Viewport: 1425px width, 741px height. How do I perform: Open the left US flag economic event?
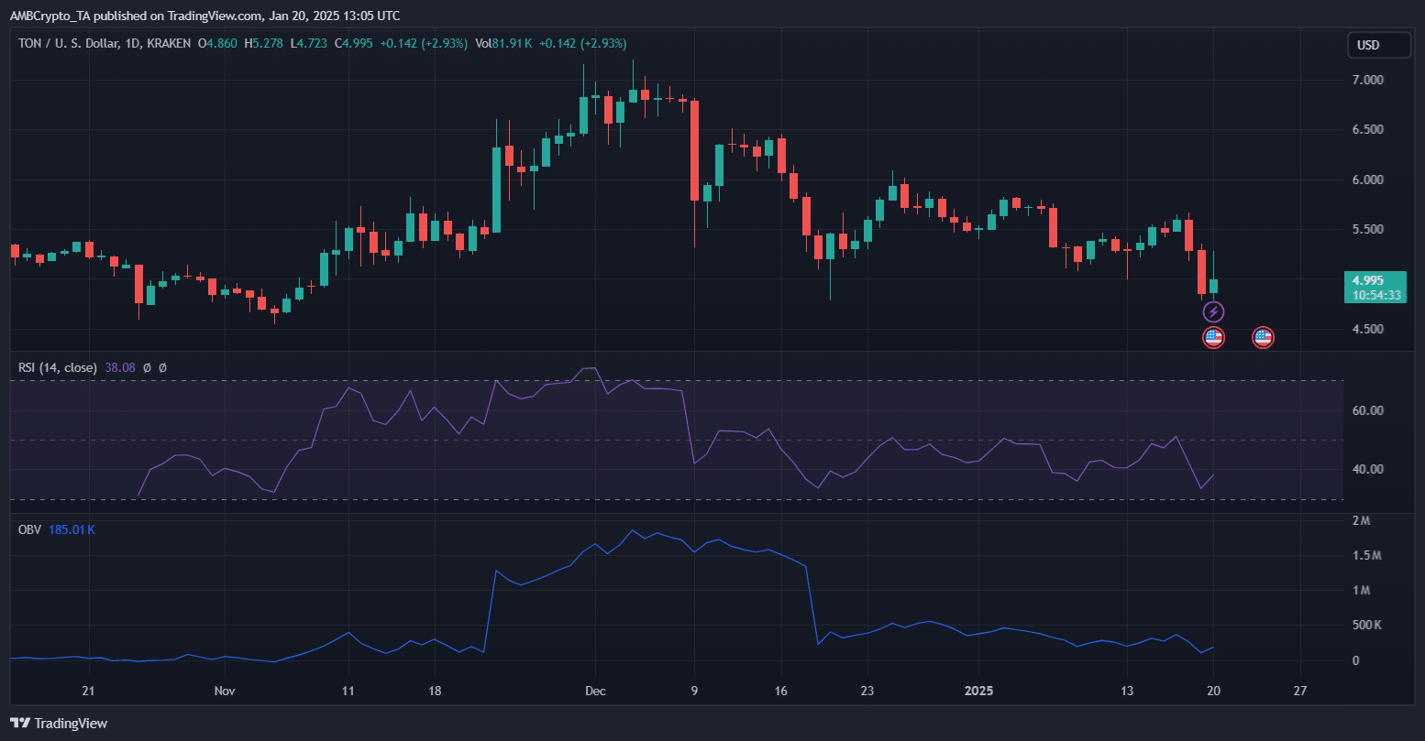pyautogui.click(x=1213, y=337)
